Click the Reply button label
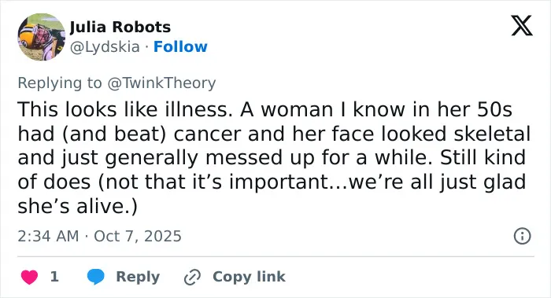 tap(138, 277)
